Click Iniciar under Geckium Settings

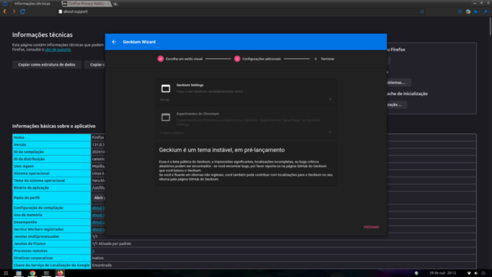[165, 100]
